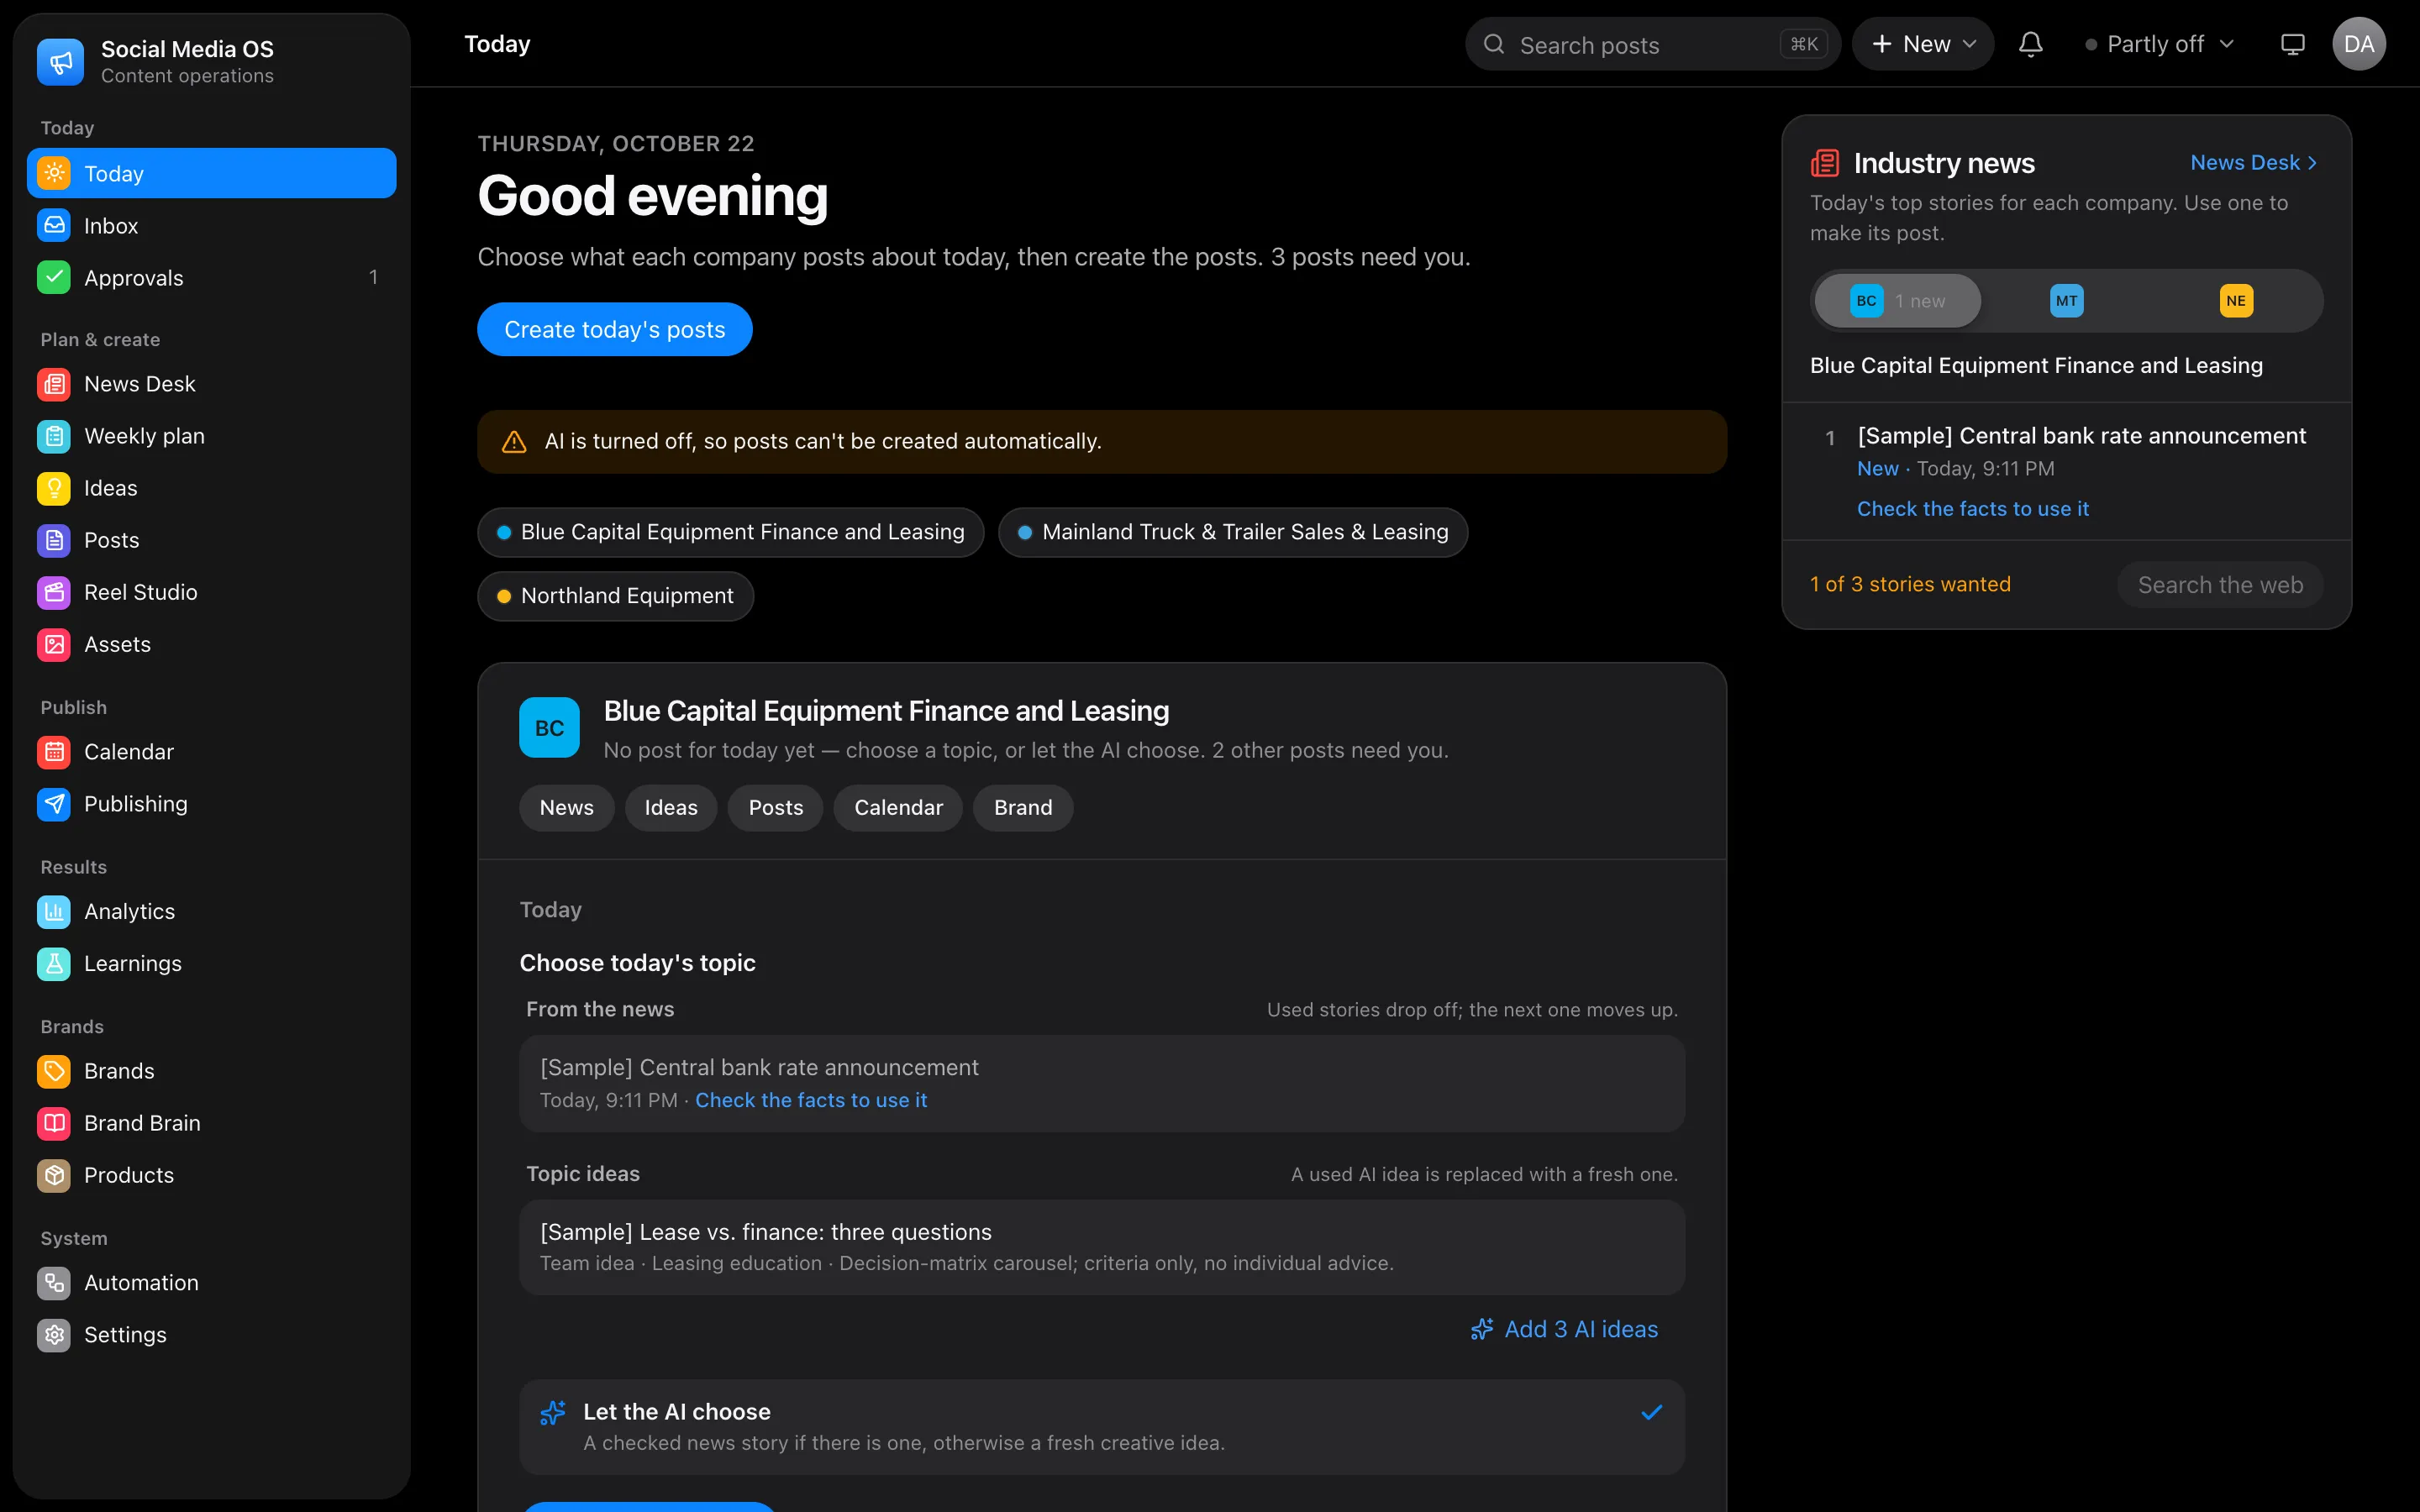
Task: Follow Check the facts link in Industry news
Action: pos(1972,509)
